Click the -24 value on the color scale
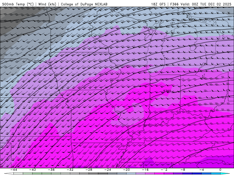234x175 pixels. [108, 170]
